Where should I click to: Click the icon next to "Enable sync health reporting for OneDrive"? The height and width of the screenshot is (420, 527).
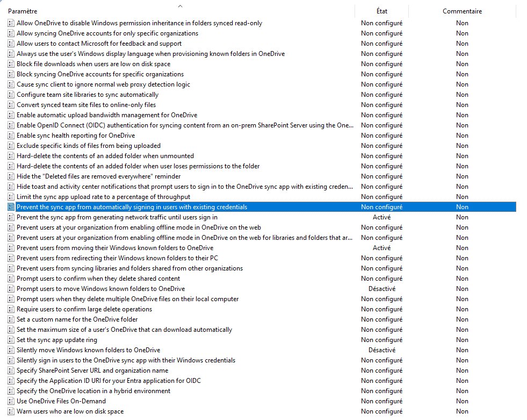pos(11,136)
